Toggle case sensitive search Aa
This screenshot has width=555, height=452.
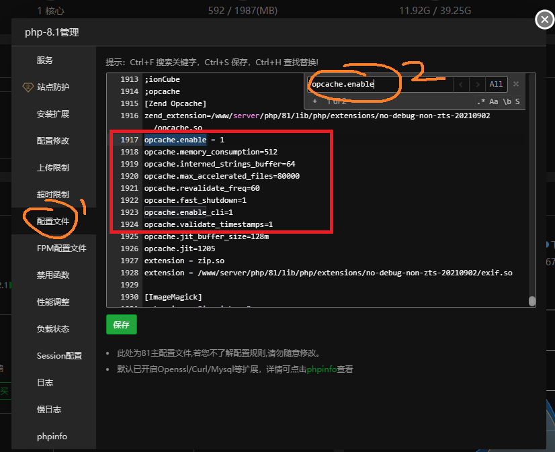point(494,102)
